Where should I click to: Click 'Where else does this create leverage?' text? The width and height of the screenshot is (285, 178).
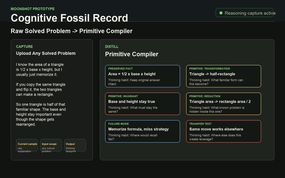[215, 137]
